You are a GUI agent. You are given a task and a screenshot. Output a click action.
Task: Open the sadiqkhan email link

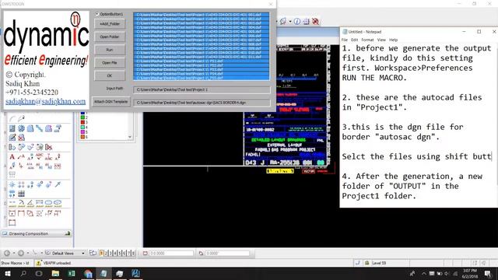tap(45, 101)
